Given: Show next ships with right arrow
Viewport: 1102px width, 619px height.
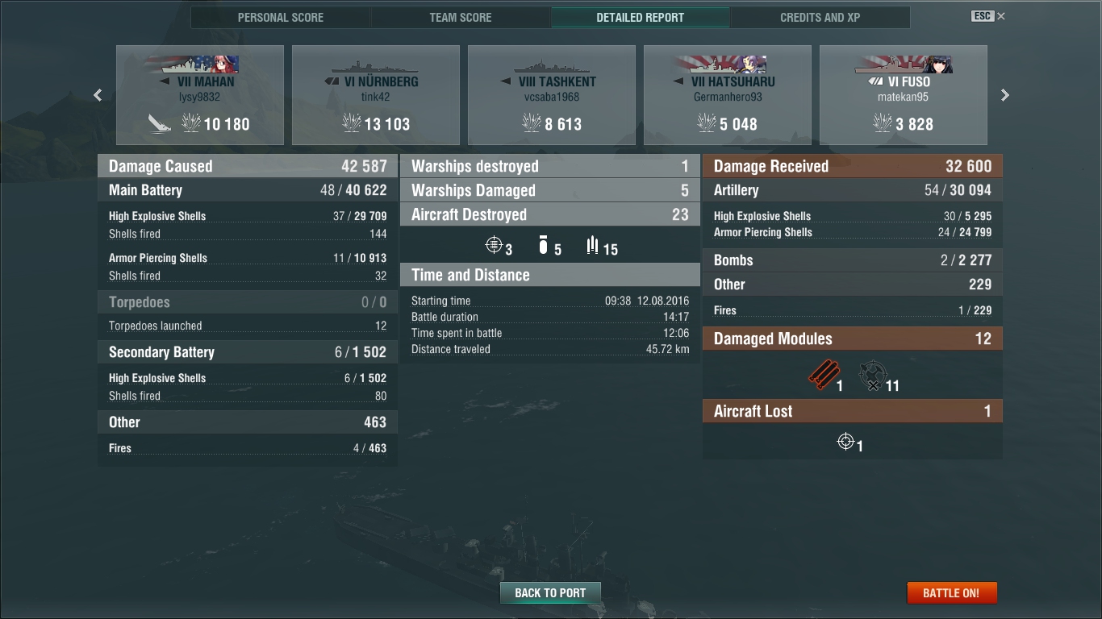Looking at the screenshot, I should point(1005,95).
